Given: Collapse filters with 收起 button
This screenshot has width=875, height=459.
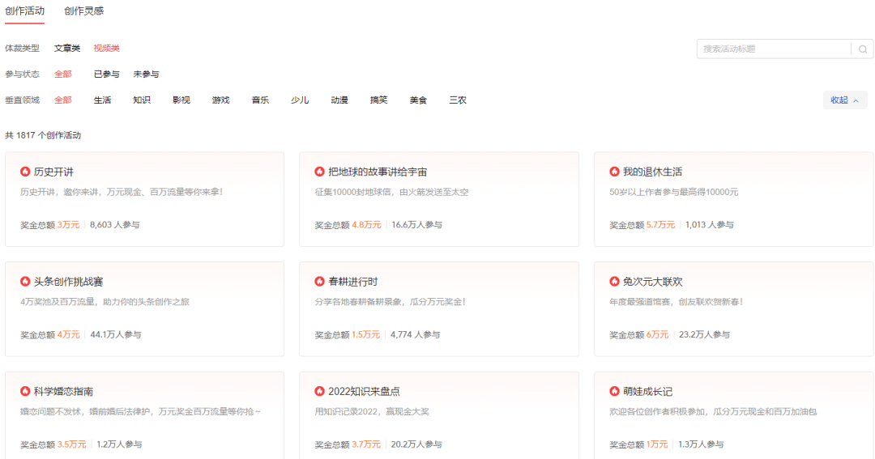Looking at the screenshot, I should tap(844, 100).
